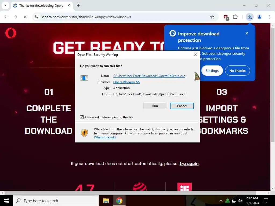Click the Chrome back arrow
Screen dimensions: 275x206
(6, 17)
